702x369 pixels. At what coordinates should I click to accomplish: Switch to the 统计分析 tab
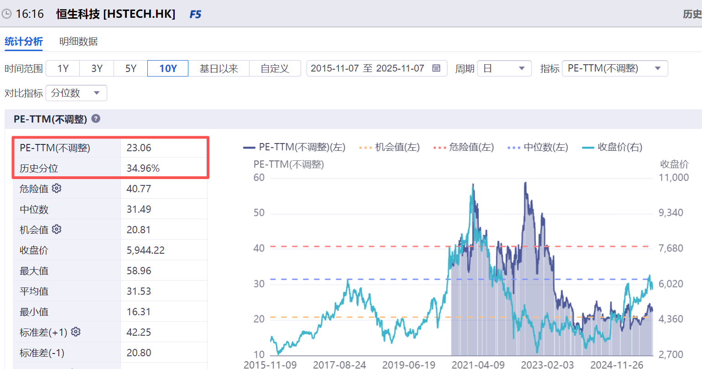24,41
